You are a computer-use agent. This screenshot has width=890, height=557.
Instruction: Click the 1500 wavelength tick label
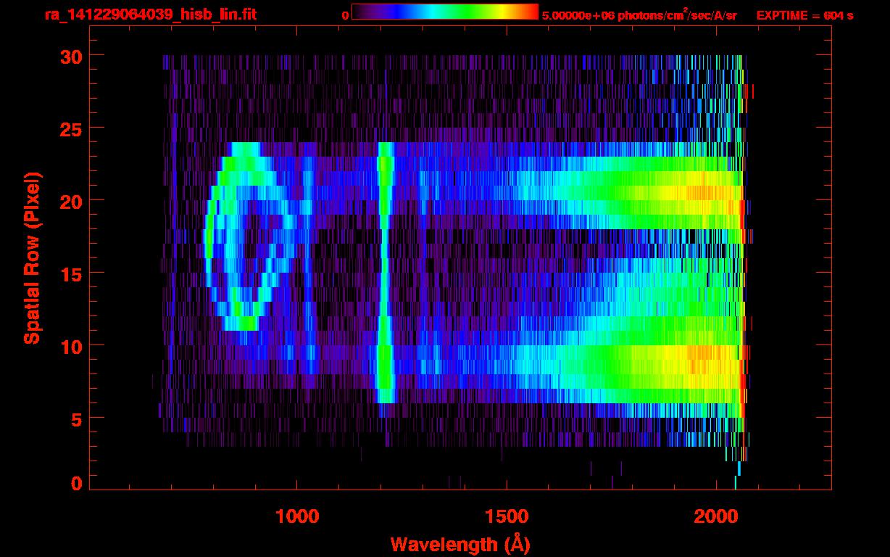coord(506,516)
